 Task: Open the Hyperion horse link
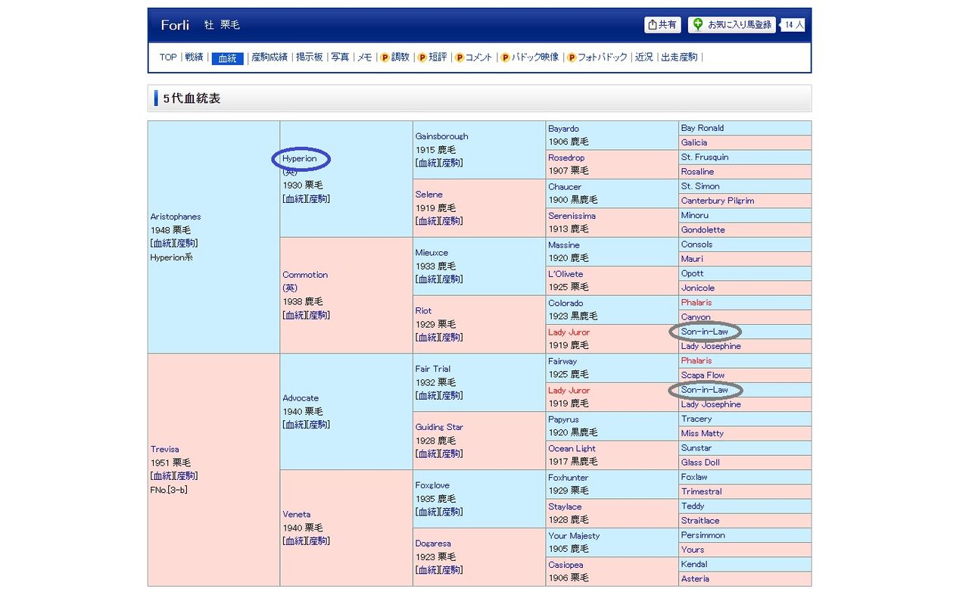(300, 159)
